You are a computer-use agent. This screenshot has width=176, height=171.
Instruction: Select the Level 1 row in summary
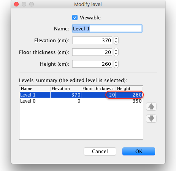click(81, 95)
